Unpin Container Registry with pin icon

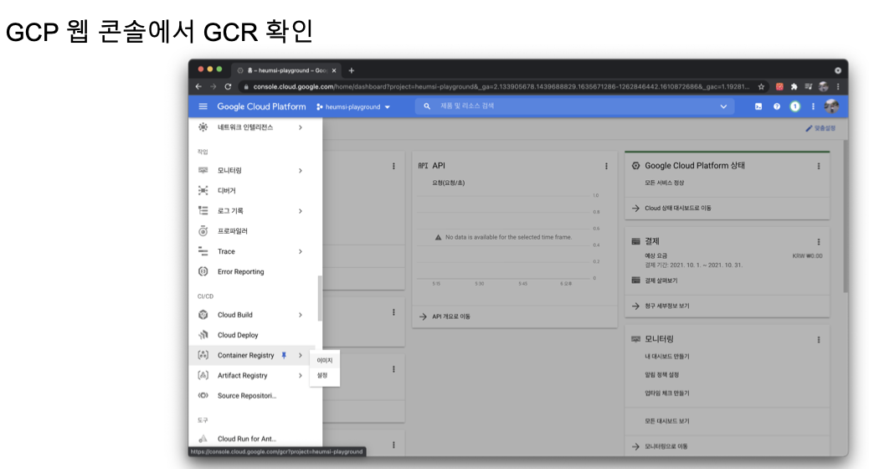point(284,355)
